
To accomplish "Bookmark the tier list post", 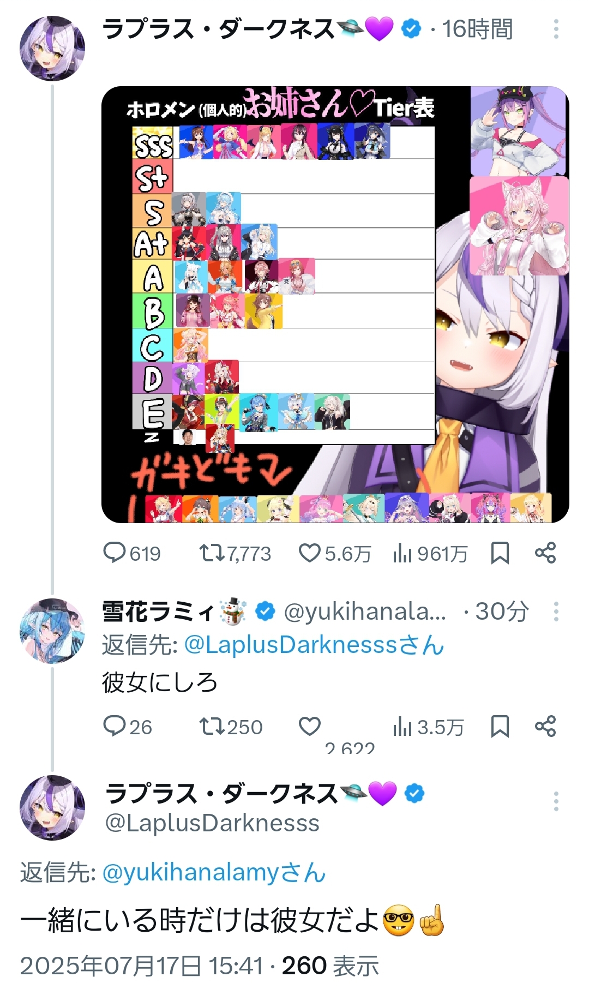I will pos(500,553).
